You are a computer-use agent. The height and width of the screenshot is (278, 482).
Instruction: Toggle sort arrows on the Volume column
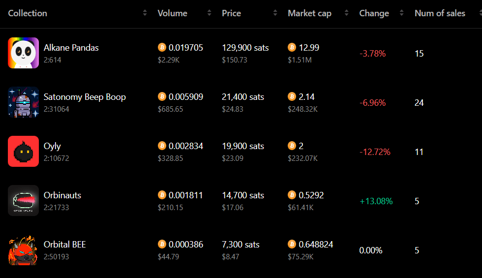[x=210, y=13]
